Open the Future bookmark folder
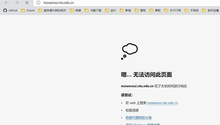 tap(28, 10)
